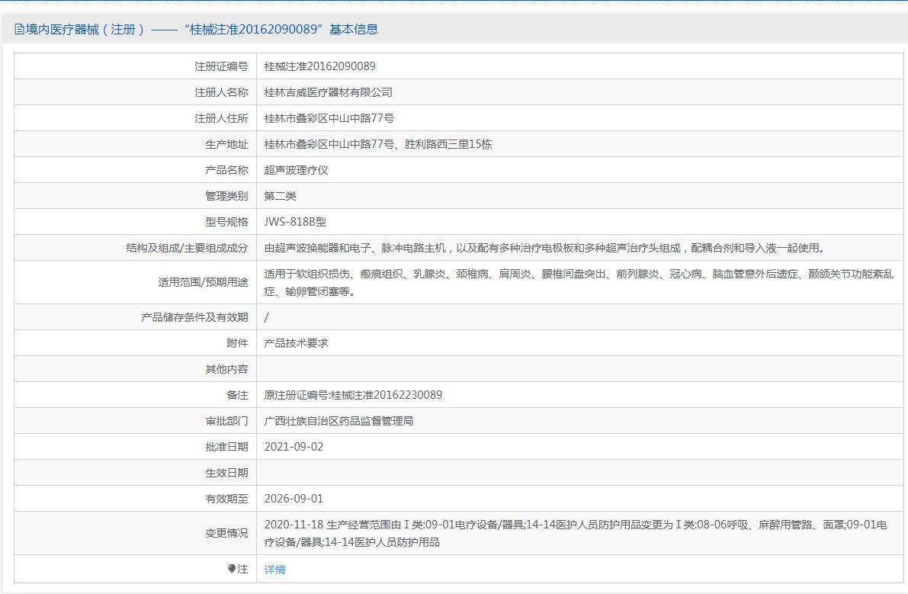Click the 生效日期 row label
This screenshot has width=908, height=594.
pos(226,473)
